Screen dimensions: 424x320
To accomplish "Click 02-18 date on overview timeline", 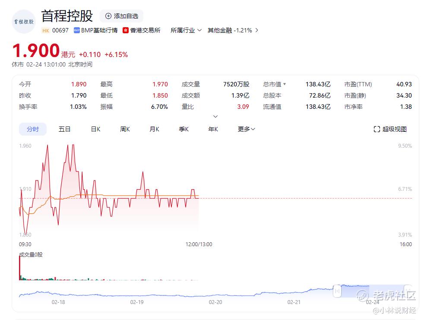I will (58, 302).
